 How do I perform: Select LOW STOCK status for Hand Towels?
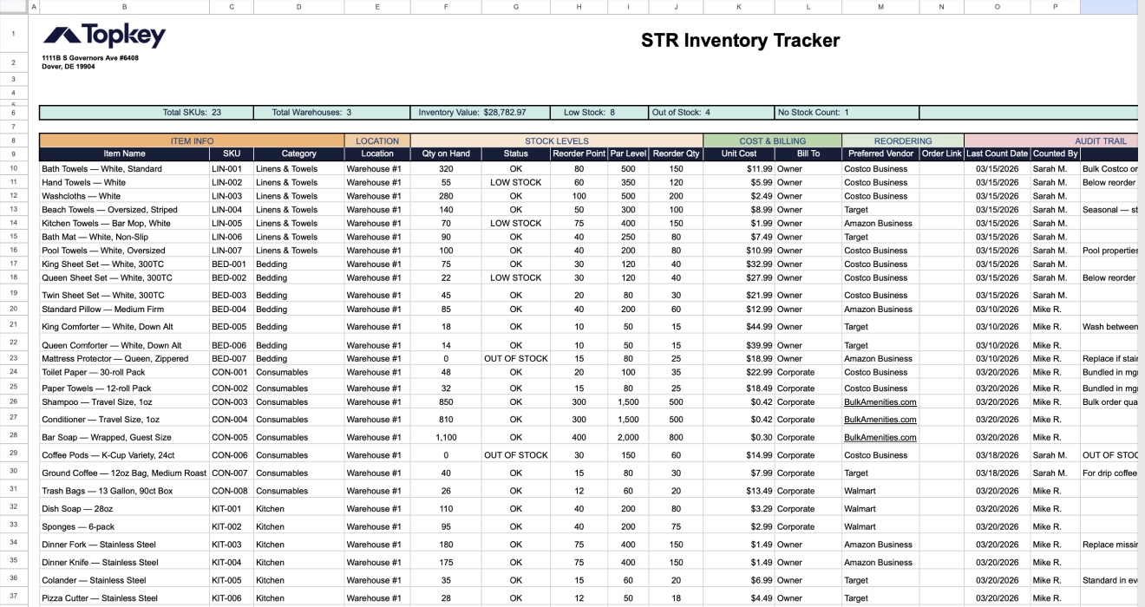tap(516, 183)
